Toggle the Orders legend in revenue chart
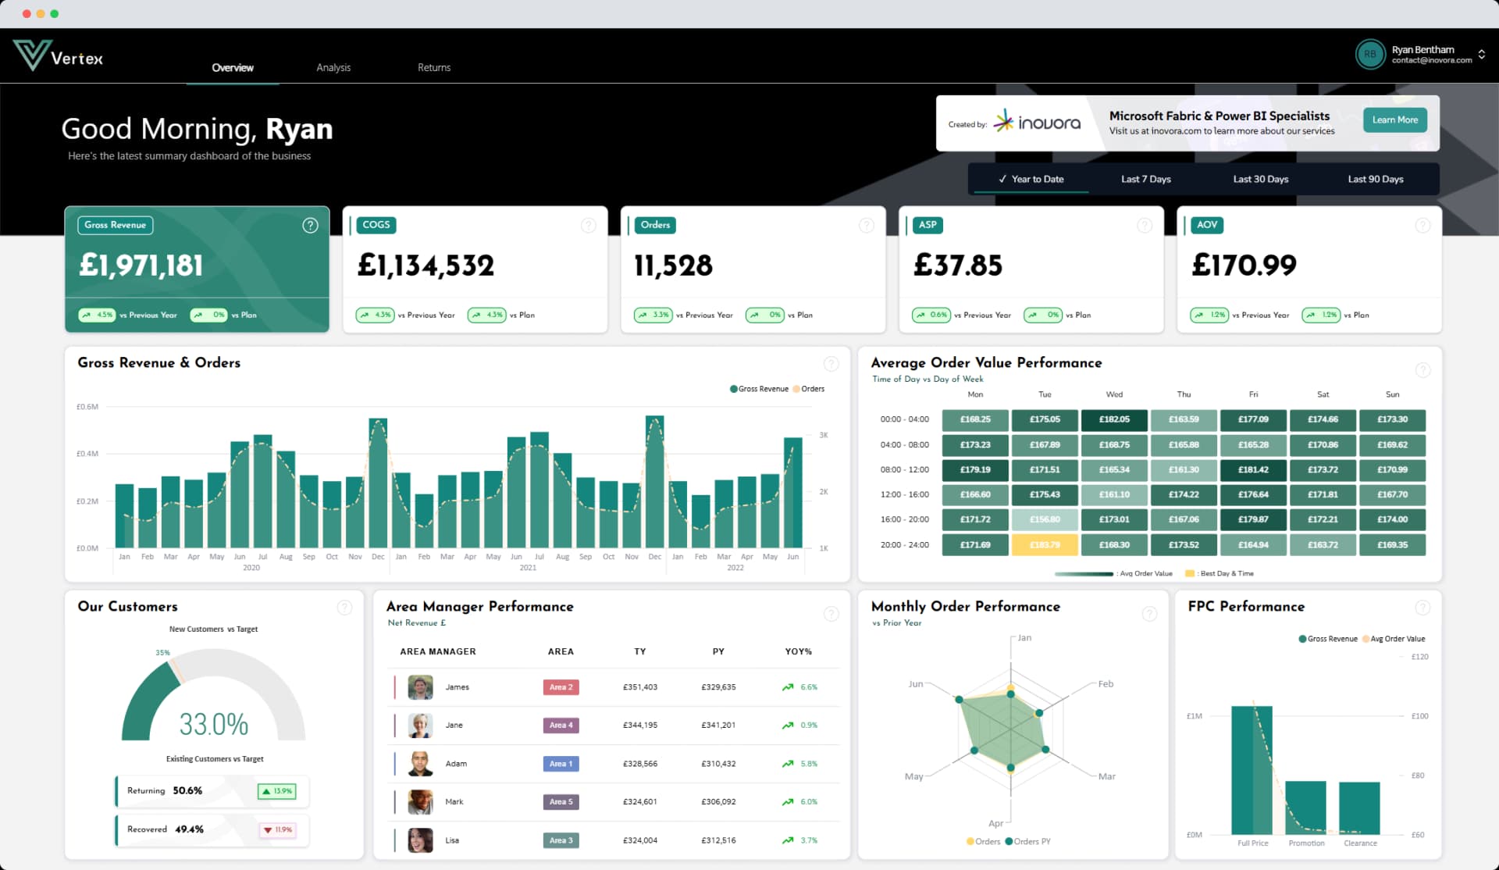 pos(809,388)
